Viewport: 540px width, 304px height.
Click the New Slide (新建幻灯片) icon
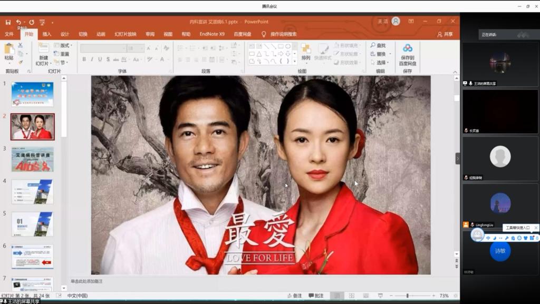[42, 49]
